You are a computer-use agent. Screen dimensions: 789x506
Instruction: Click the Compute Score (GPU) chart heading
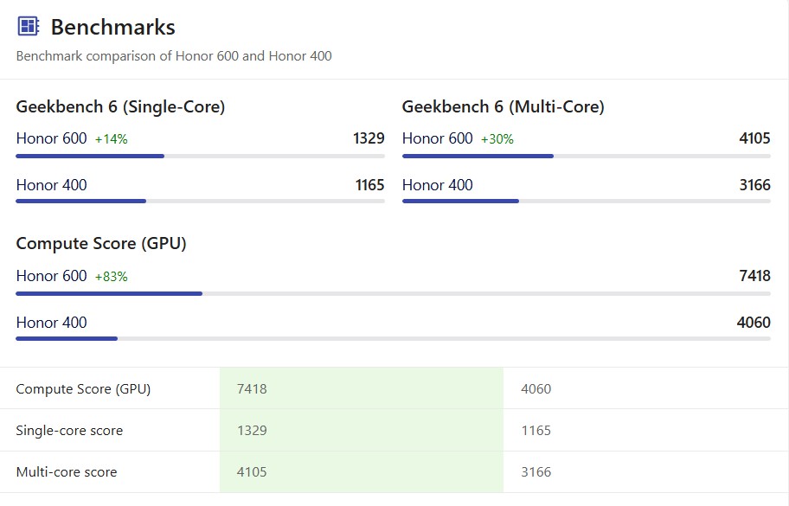pyautogui.click(x=101, y=244)
